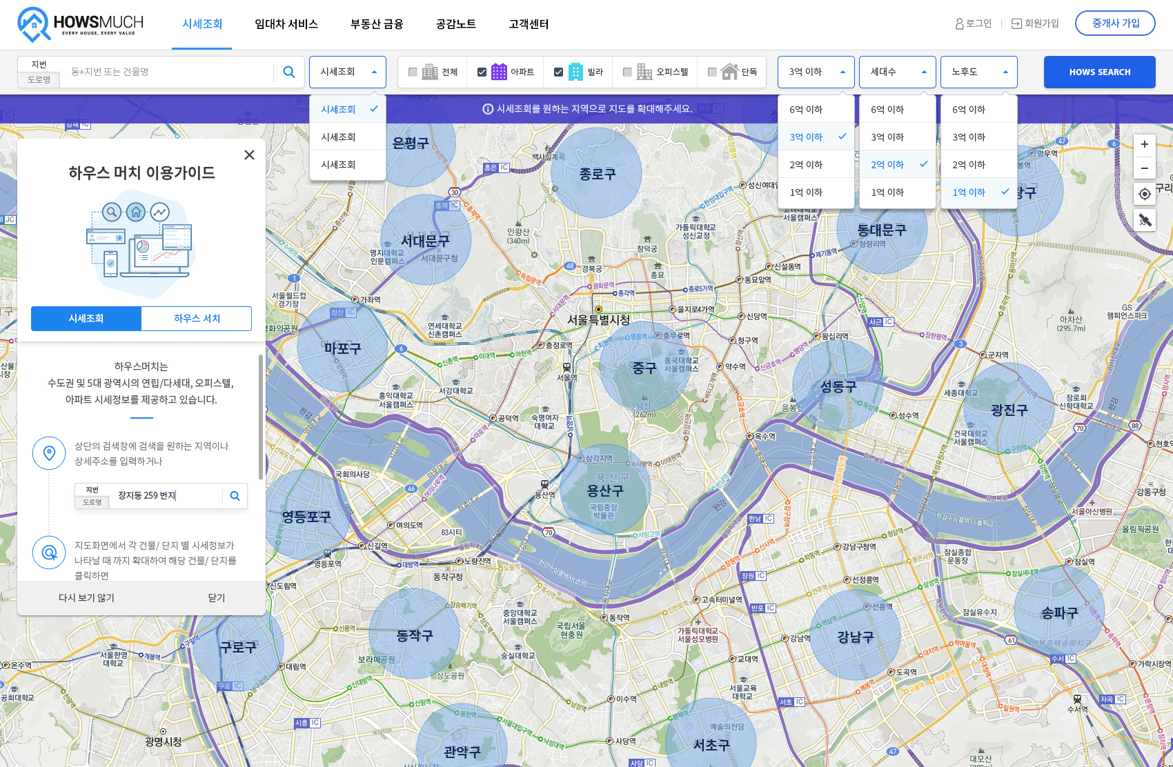Toggle satellite map view icon
Viewport: 1173px width, 767px height.
(1145, 221)
